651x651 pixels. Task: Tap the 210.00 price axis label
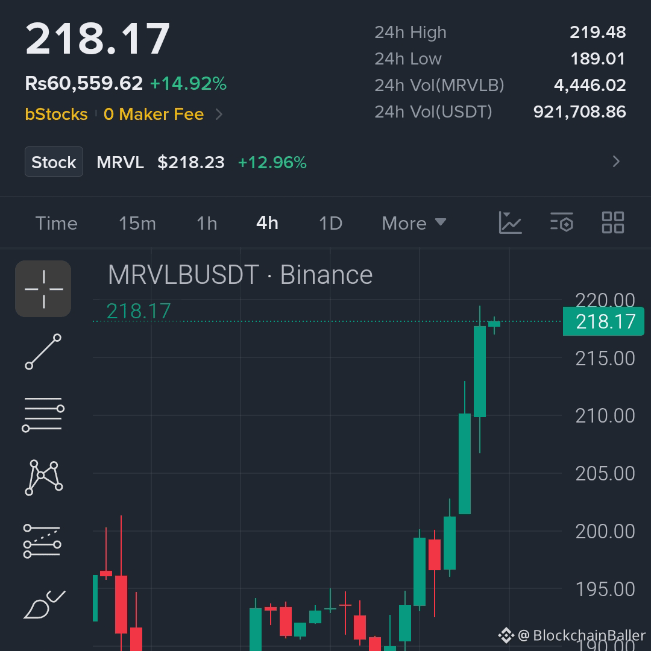[x=605, y=416]
